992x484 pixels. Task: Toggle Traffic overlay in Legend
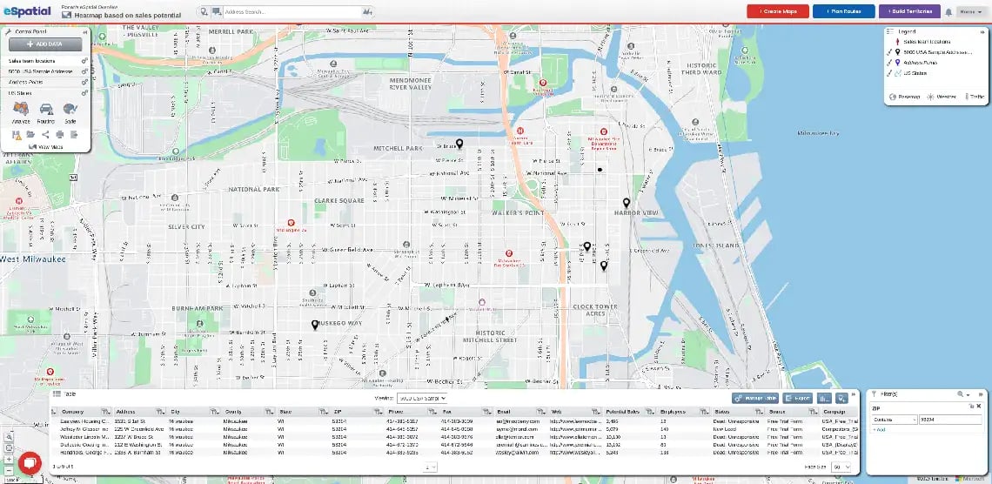975,97
